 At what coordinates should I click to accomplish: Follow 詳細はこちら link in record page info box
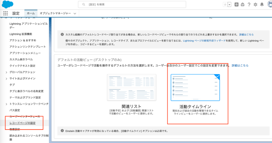click(x=246, y=35)
